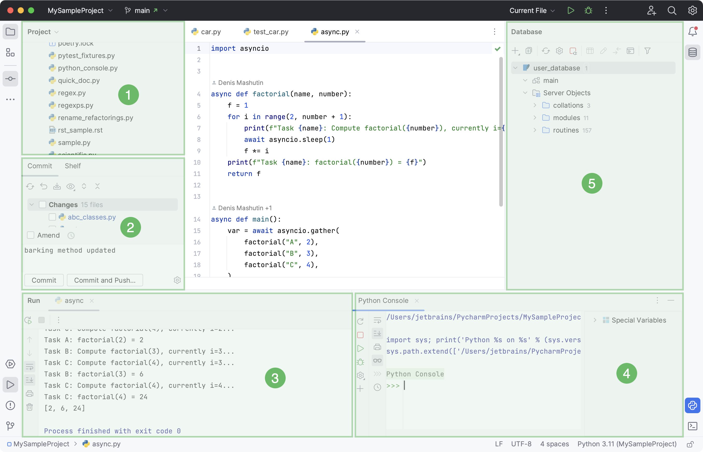
Task: Switch to the Shelf tab
Action: point(73,166)
